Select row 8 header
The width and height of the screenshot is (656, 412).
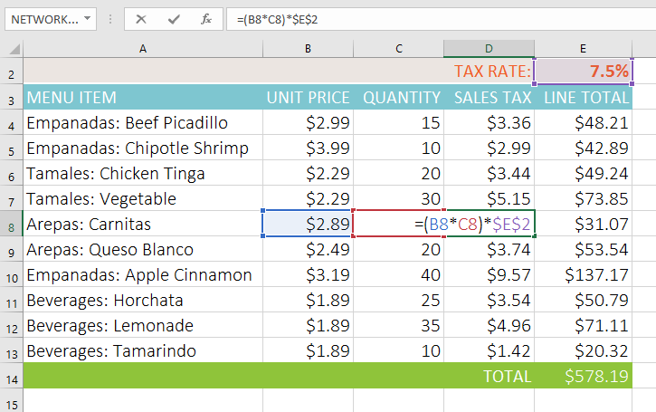point(12,225)
